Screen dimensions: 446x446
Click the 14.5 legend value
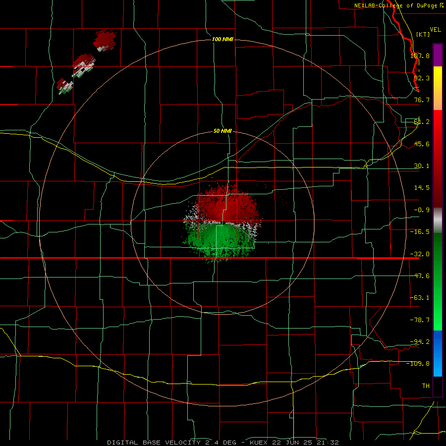(422, 188)
